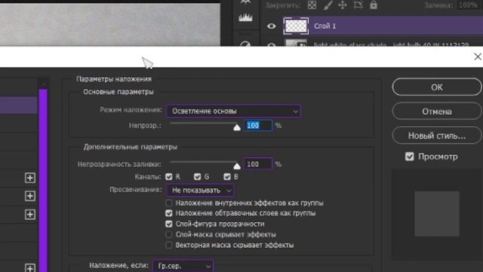Click the Заливка fill value in Layers panel
Screen dimensions: 483x272
click(468, 5)
